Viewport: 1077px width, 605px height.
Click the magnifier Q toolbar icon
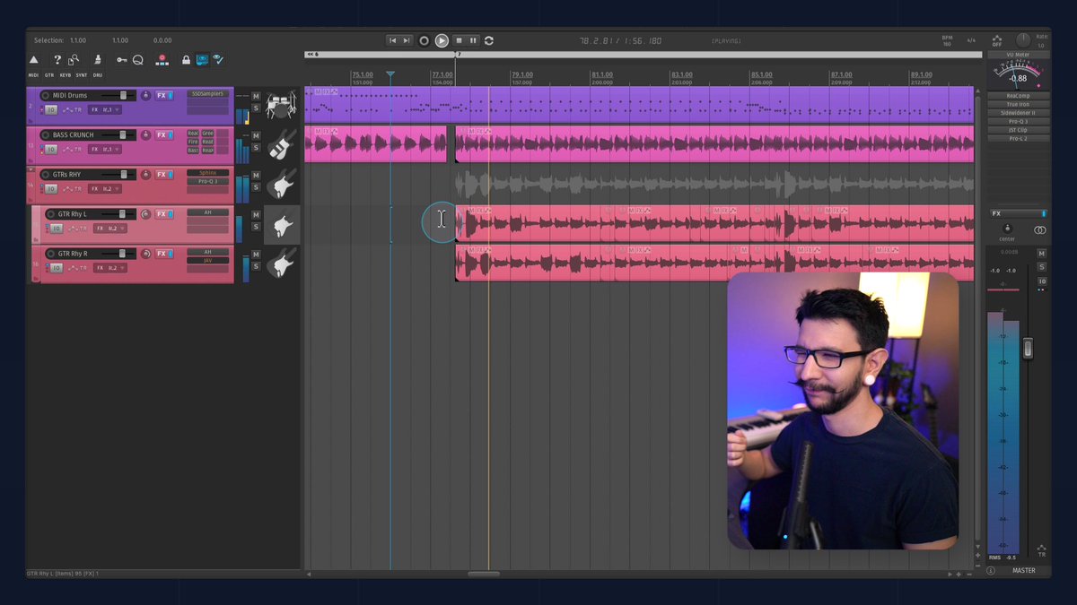tap(138, 60)
